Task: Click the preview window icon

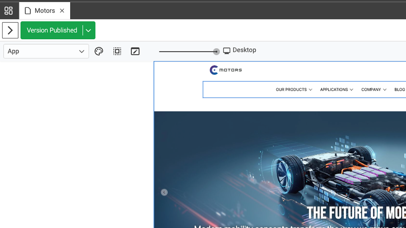Action: pos(135,51)
